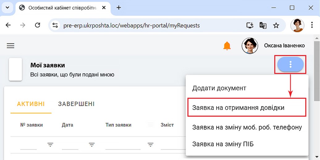Click the browser translate page icon
Viewport: 320px width, 160px height.
click(263, 25)
